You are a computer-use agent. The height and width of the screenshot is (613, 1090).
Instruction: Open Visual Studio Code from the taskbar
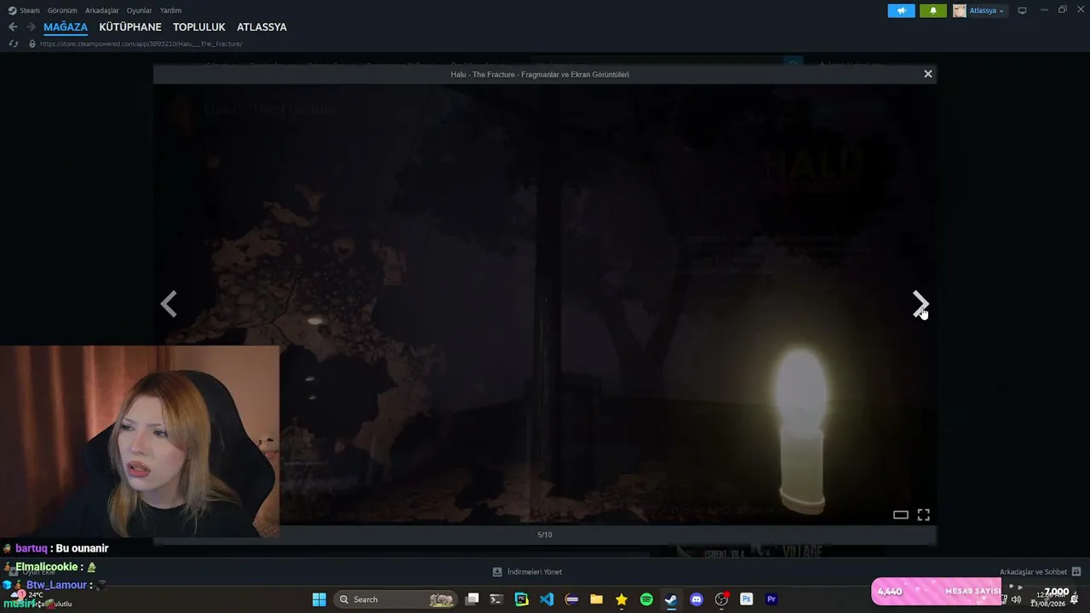pyautogui.click(x=547, y=599)
